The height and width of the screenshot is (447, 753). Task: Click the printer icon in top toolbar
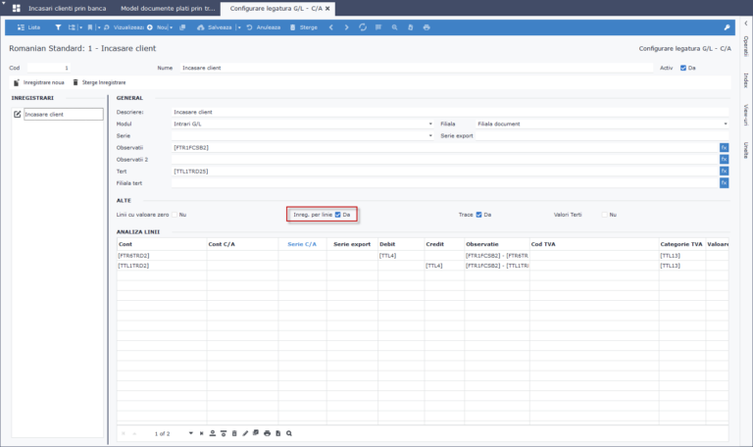pyautogui.click(x=427, y=27)
